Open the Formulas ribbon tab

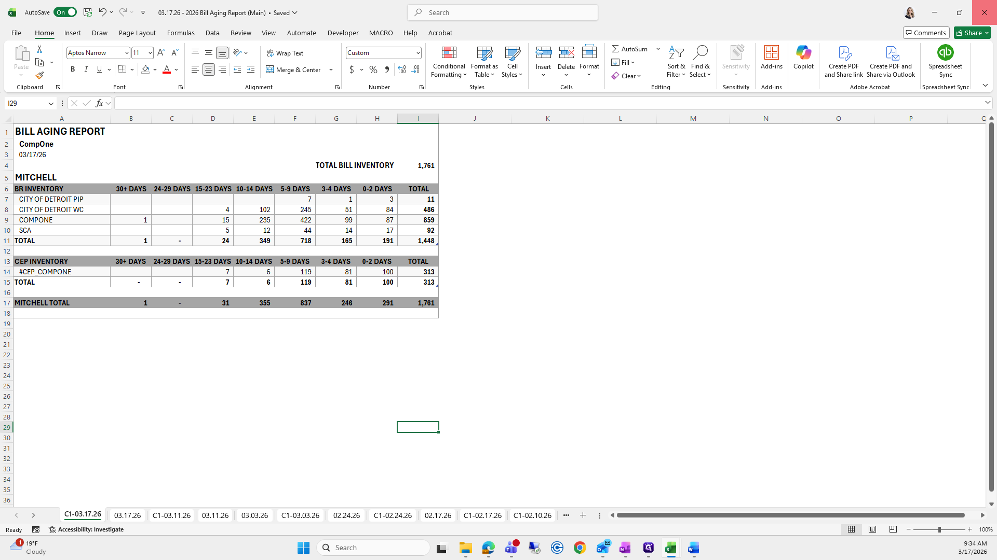[181, 33]
